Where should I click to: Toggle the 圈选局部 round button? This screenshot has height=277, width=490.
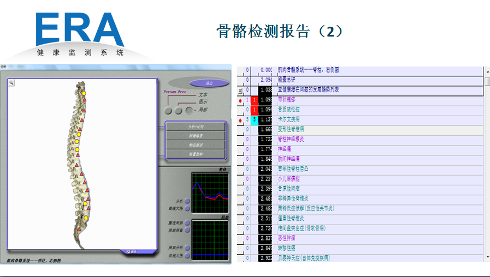click(187, 222)
